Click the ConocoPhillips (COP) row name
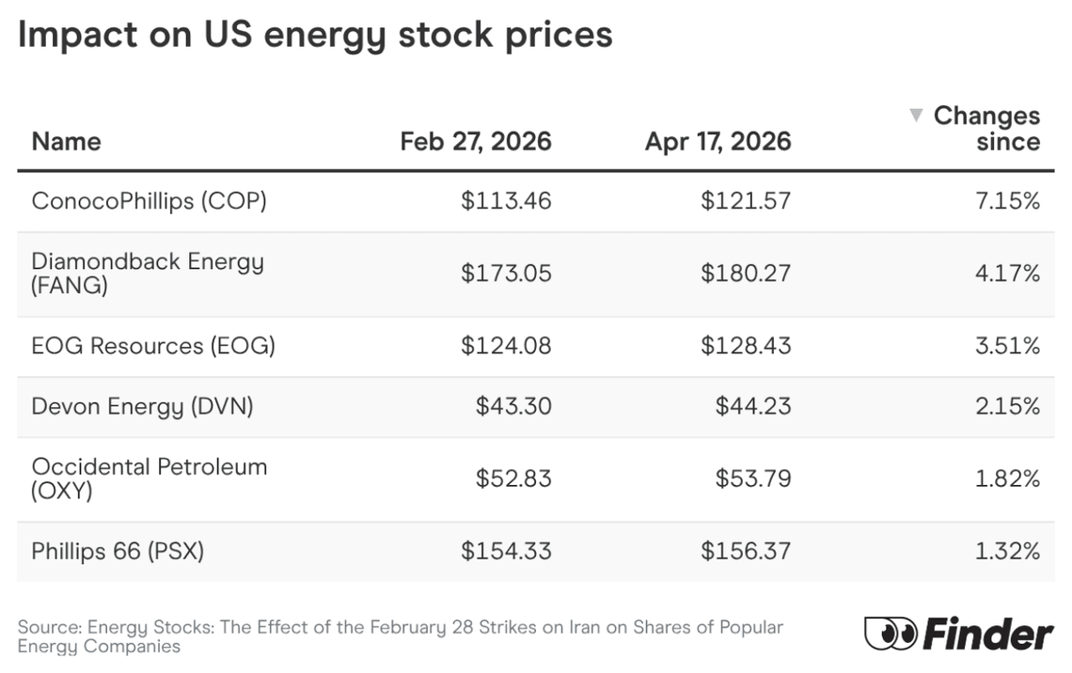This screenshot has width=1072, height=673. click(149, 200)
